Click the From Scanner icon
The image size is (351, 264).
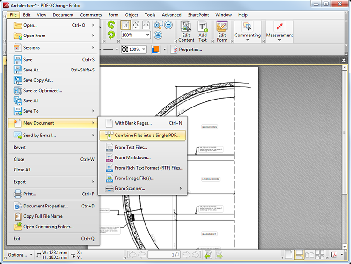point(109,189)
